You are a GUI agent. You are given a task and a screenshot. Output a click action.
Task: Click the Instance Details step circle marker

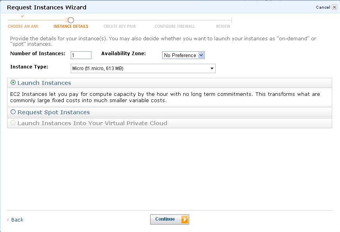(71, 20)
